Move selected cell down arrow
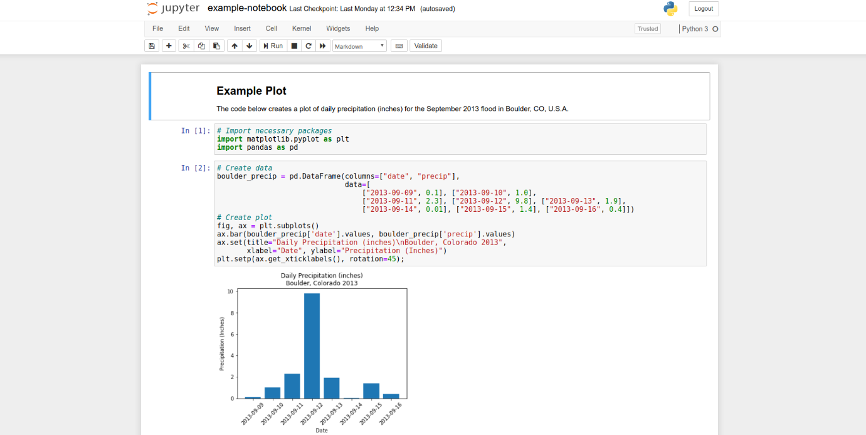This screenshot has height=435, width=866. pos(250,46)
